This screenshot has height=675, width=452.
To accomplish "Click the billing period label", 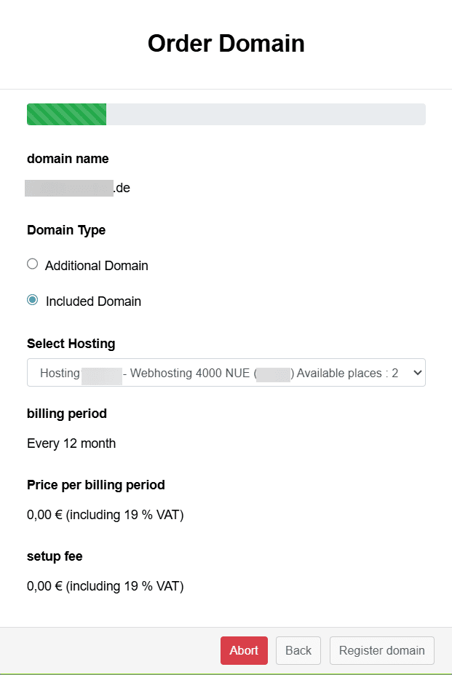I will (x=67, y=414).
